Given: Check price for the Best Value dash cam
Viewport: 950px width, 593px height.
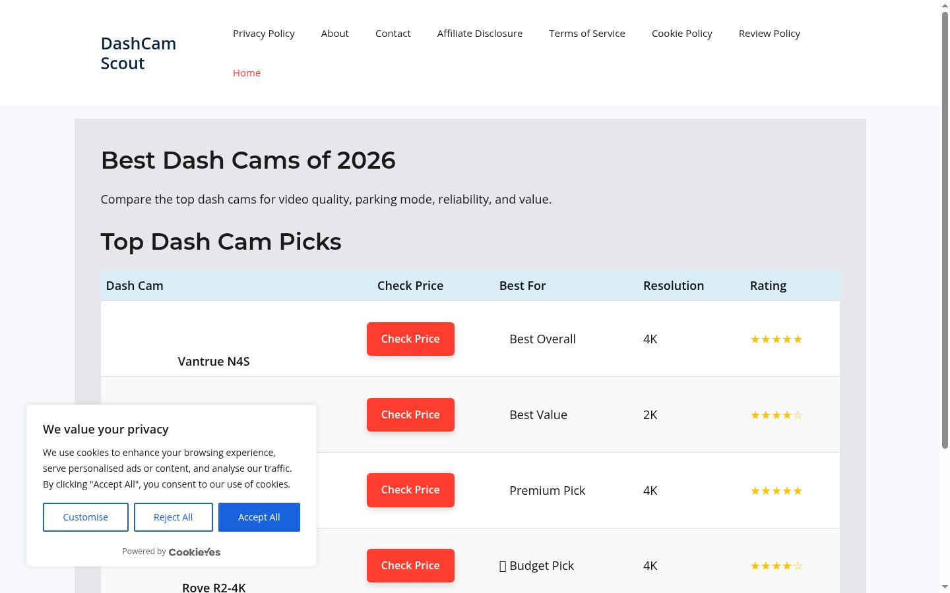Looking at the screenshot, I should click(x=410, y=414).
